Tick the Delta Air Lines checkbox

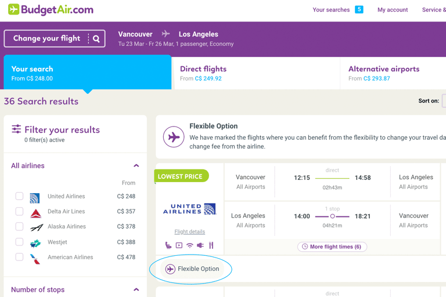point(19,211)
